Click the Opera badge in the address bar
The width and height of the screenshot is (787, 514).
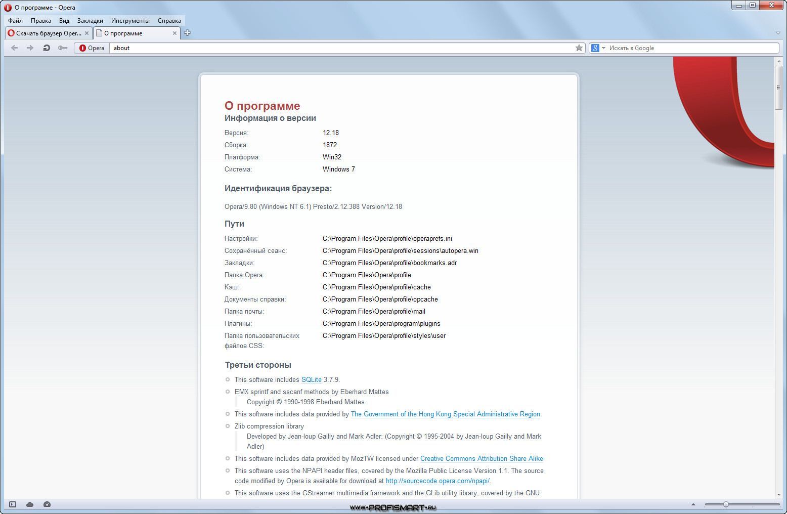tap(92, 48)
